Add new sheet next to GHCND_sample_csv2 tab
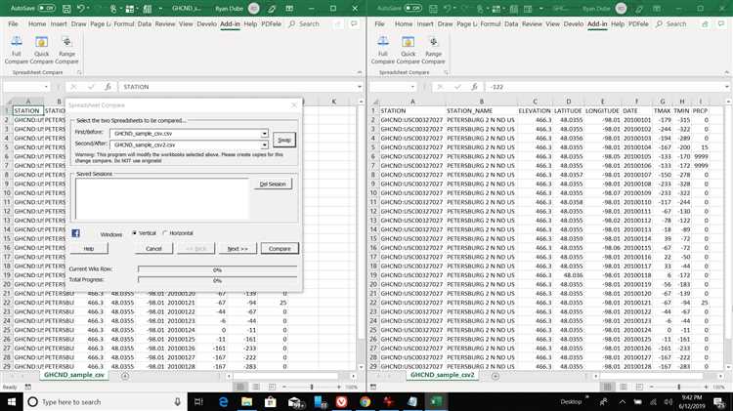 496,376
